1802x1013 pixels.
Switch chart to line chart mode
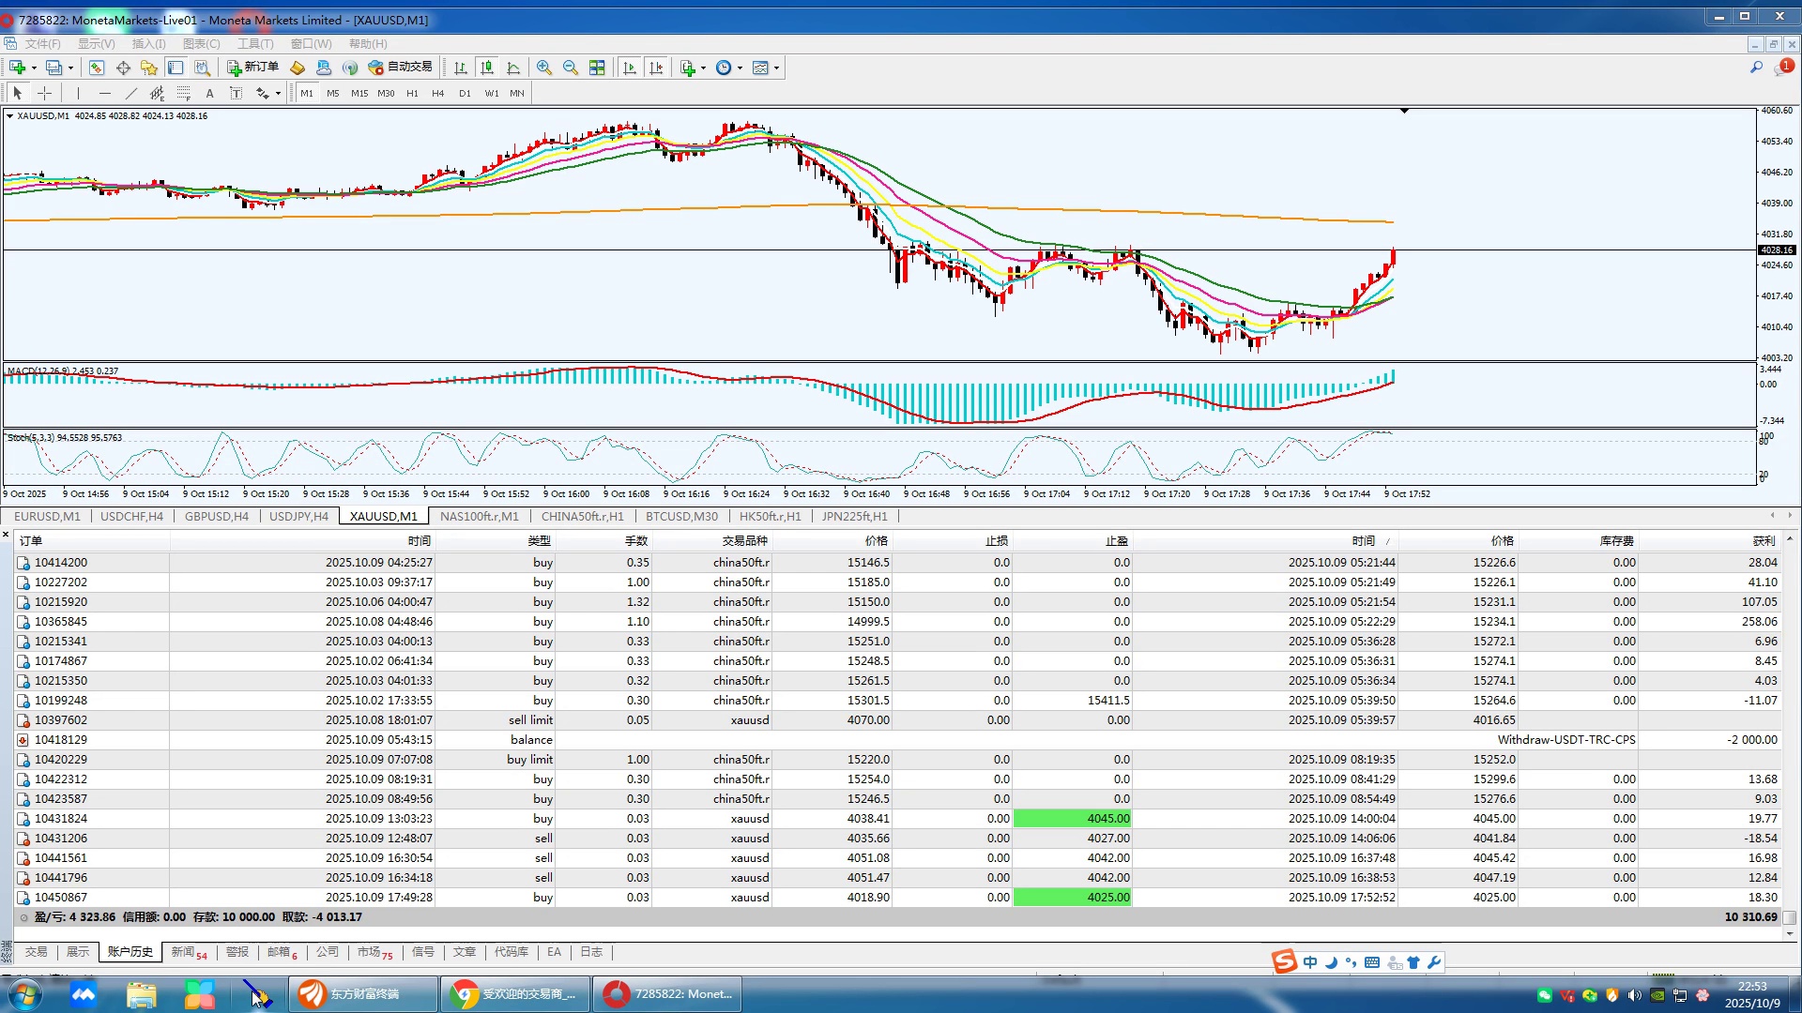(513, 68)
